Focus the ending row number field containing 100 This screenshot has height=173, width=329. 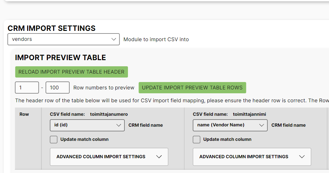[x=58, y=87]
